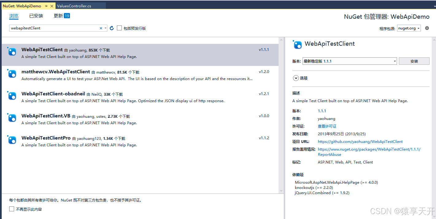Click the Install button
The width and height of the screenshot is (436, 219).
(414, 61)
